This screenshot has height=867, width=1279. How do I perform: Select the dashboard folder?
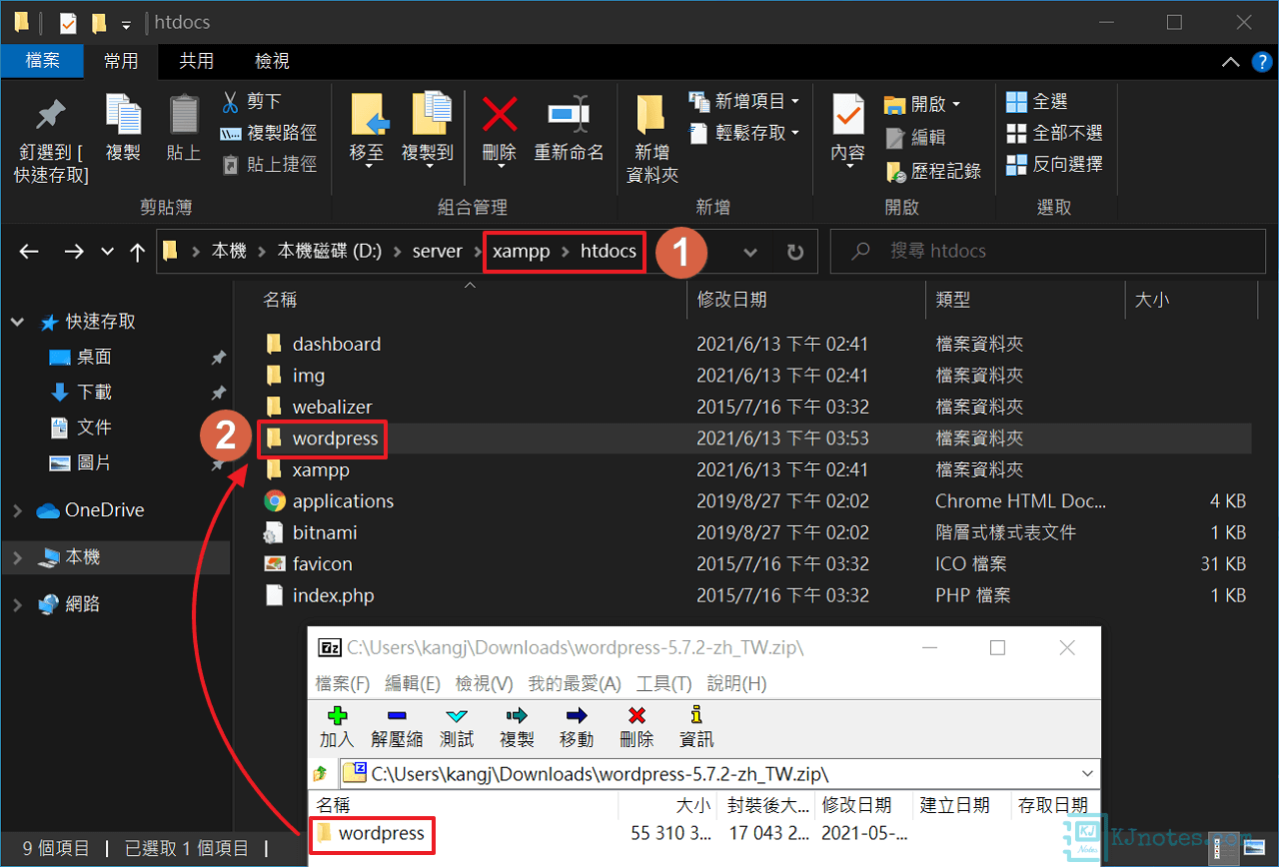pos(337,344)
